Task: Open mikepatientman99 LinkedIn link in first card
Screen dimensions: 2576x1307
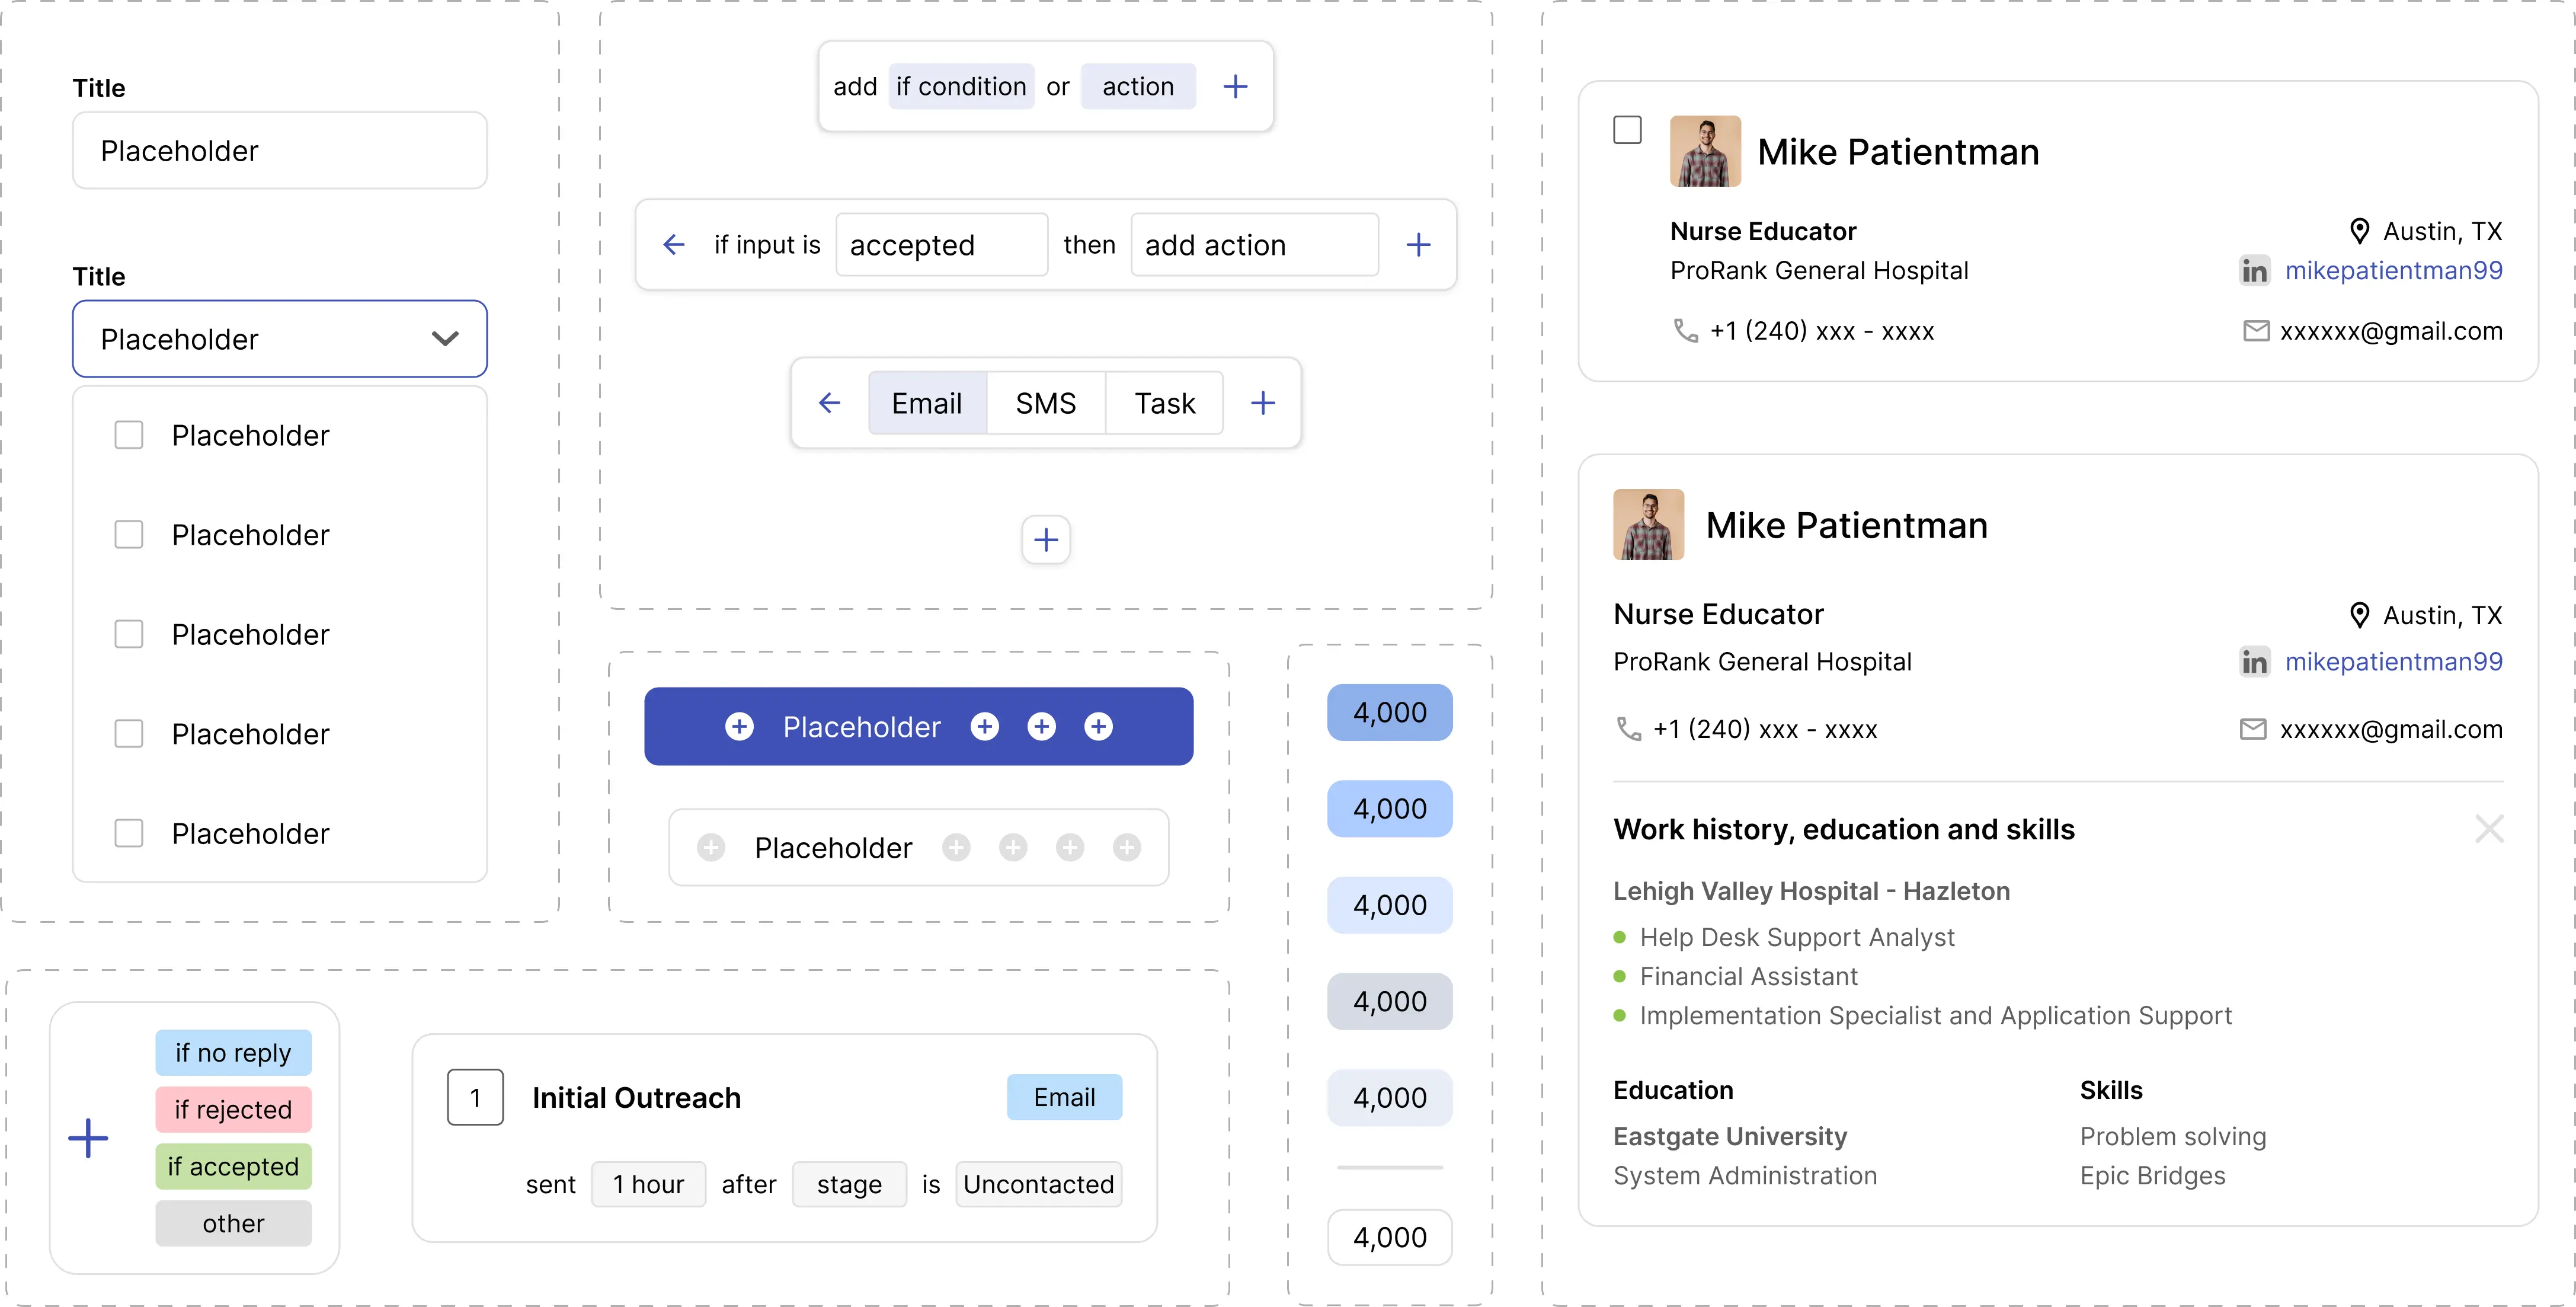Action: [x=2393, y=271]
